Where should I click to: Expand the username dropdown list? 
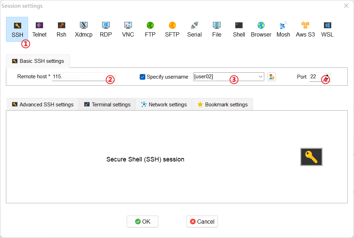click(x=260, y=77)
